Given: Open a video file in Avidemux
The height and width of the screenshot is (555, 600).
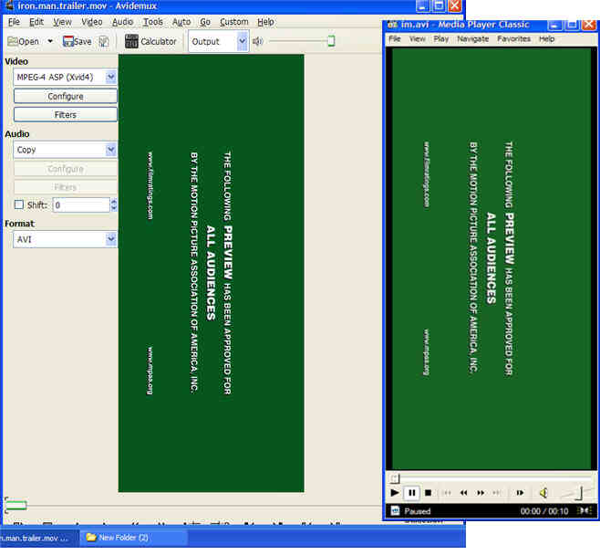Looking at the screenshot, I should (x=23, y=41).
